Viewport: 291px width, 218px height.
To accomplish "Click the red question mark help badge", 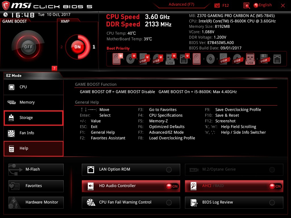I will 54,68.
